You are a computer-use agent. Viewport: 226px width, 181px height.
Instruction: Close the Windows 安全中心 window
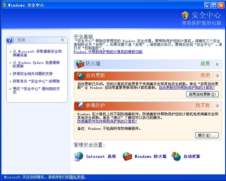coord(221,5)
